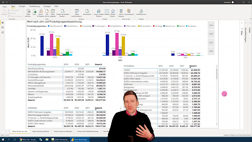252x142 pixels.
Task: Expand the Visualisierungen pane
Action: (x=245, y=23)
